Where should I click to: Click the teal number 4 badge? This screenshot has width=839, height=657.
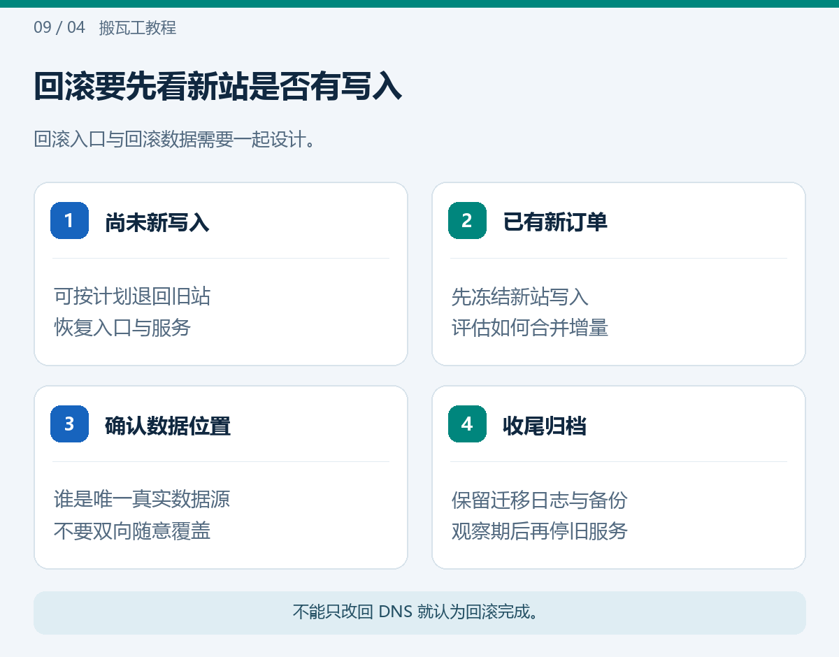tap(467, 424)
